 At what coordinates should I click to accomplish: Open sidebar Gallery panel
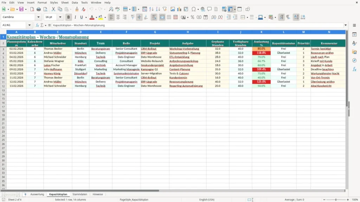pos(354,52)
